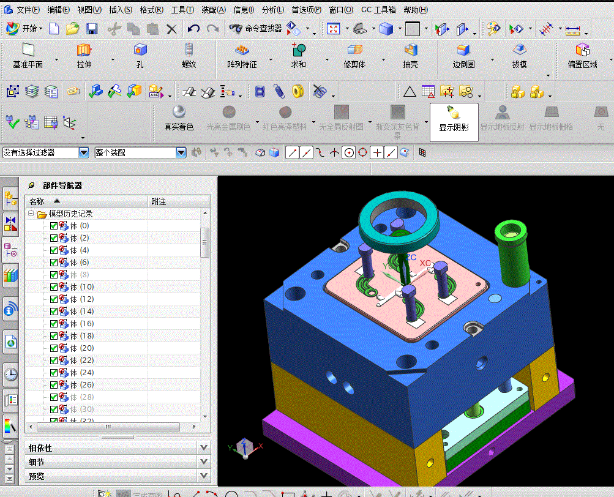Toggle the 体 (10) body checkbox
614x497 pixels.
54,287
